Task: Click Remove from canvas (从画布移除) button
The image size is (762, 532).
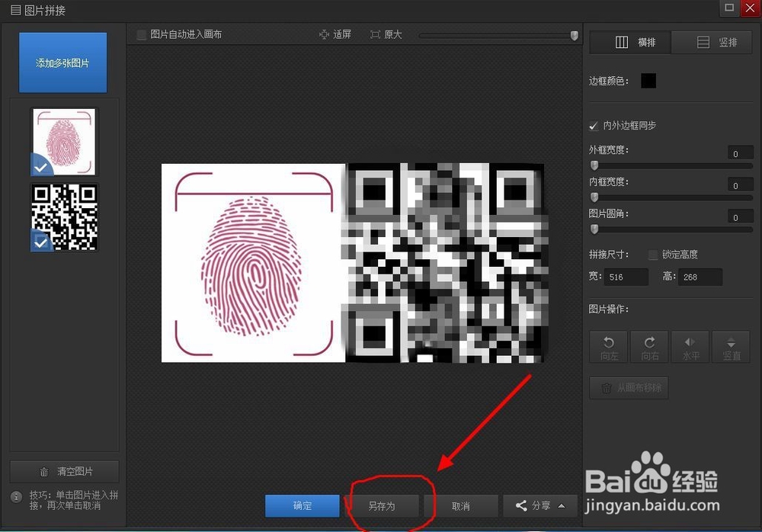Action: tap(629, 388)
